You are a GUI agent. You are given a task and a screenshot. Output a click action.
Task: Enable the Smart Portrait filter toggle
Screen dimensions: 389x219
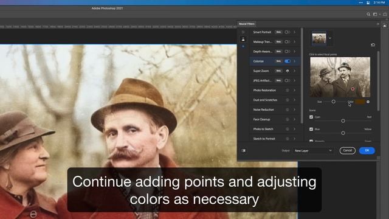pyautogui.click(x=287, y=32)
